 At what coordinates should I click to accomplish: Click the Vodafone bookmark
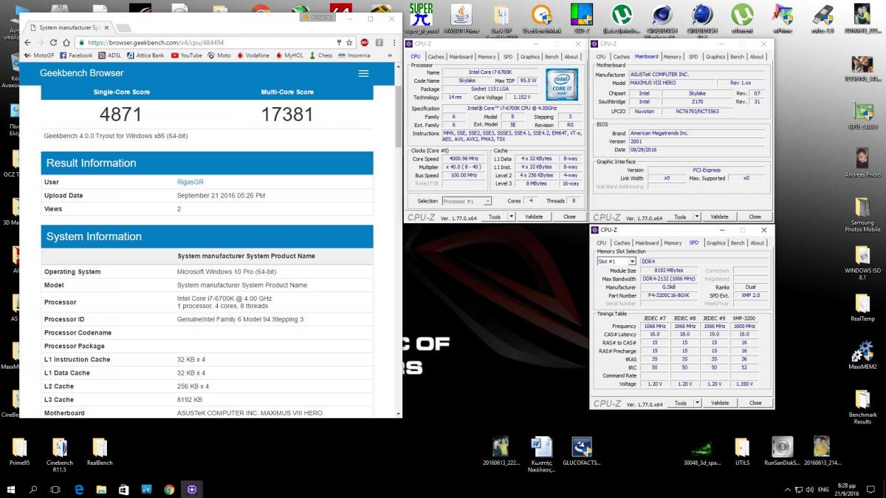click(x=253, y=55)
